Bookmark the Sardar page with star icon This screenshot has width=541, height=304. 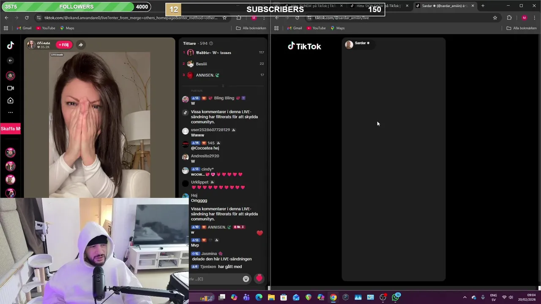[x=495, y=18]
